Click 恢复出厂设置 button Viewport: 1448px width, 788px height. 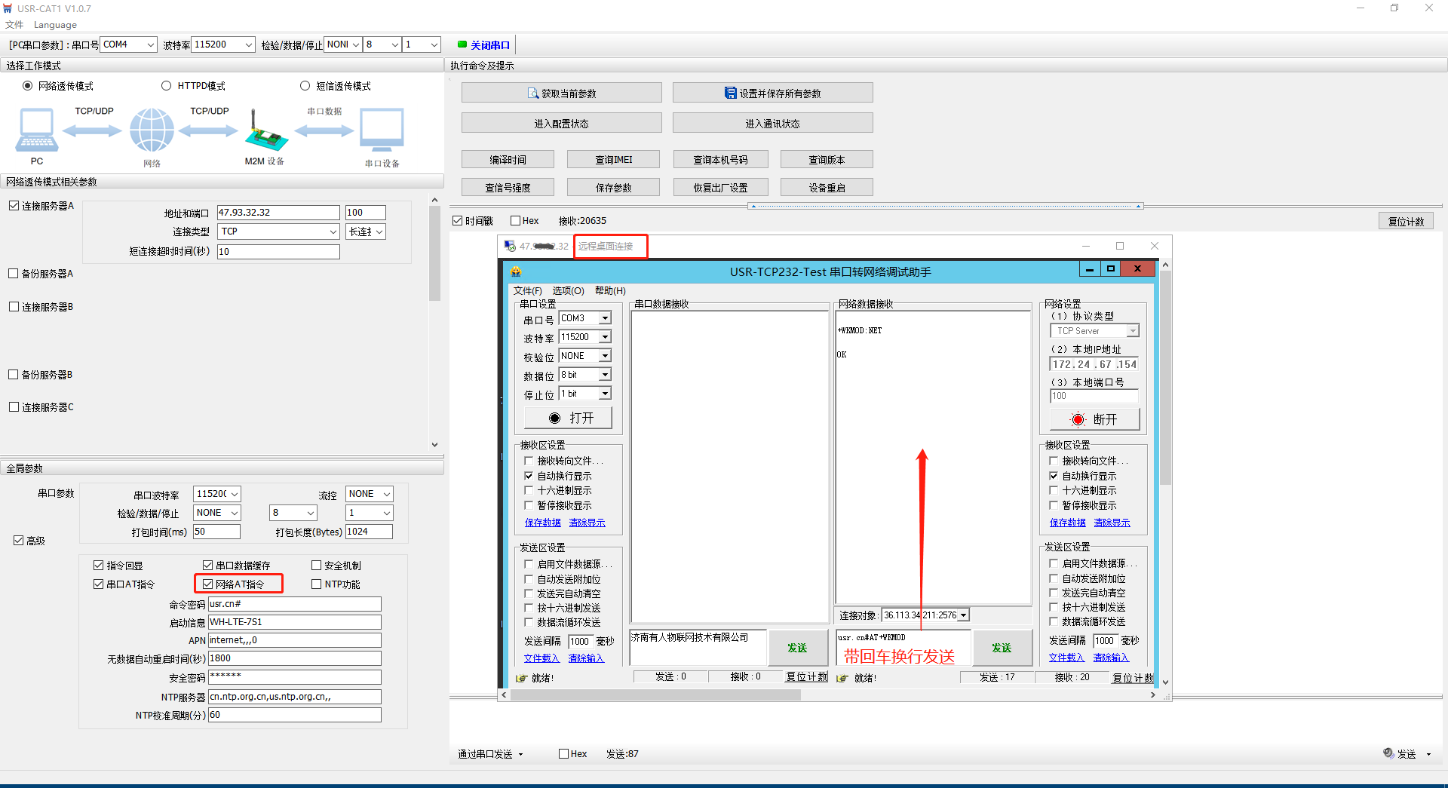[720, 187]
